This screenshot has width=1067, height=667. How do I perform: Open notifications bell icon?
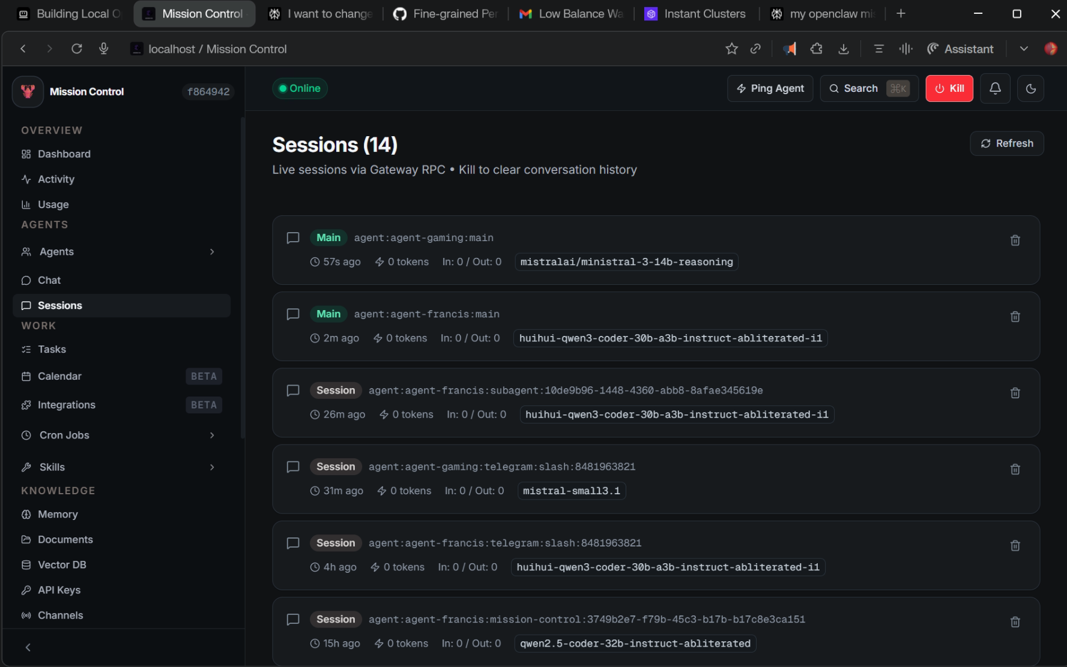[995, 88]
